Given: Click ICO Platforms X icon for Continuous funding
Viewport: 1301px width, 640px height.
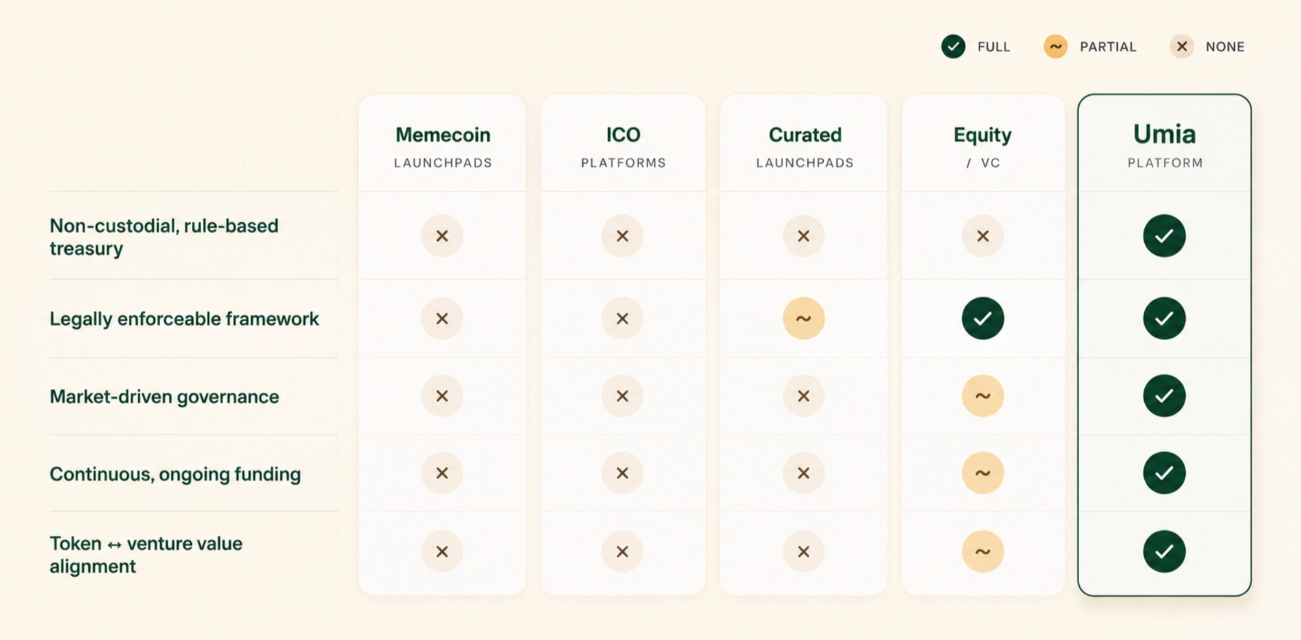Looking at the screenshot, I should [x=623, y=473].
